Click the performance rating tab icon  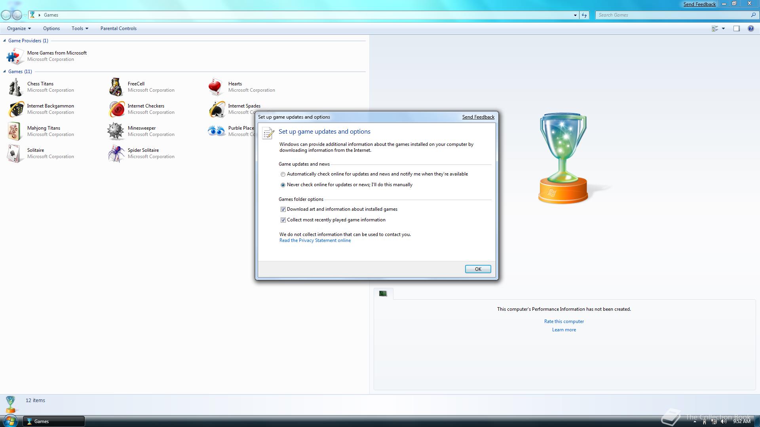(x=383, y=293)
